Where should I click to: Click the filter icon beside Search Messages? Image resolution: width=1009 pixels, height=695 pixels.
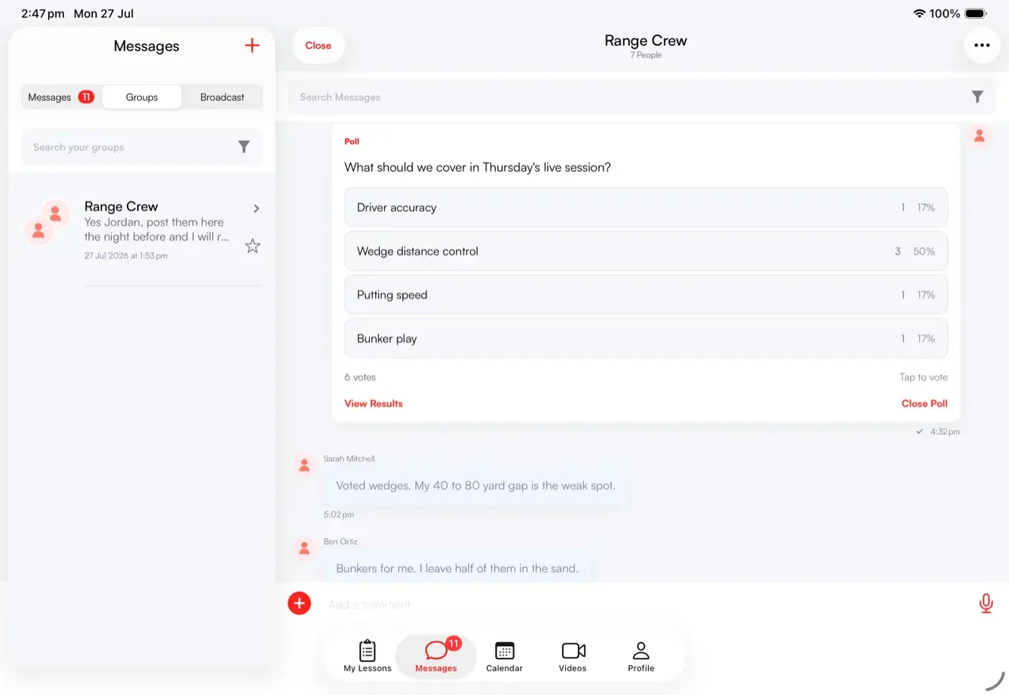tap(977, 97)
